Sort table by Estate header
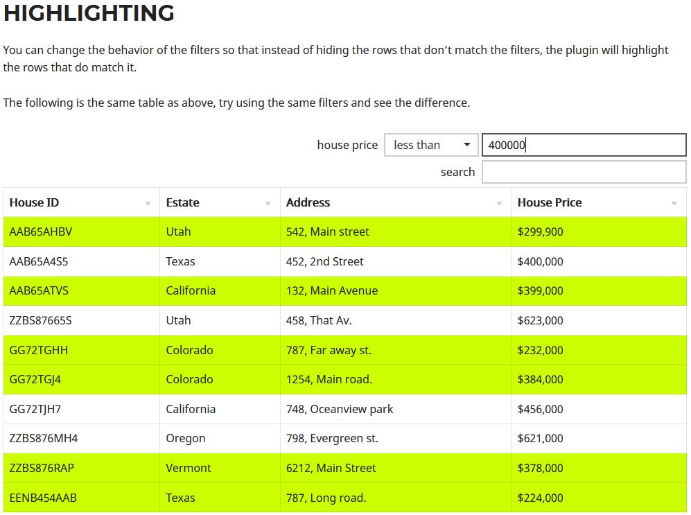 click(x=183, y=202)
